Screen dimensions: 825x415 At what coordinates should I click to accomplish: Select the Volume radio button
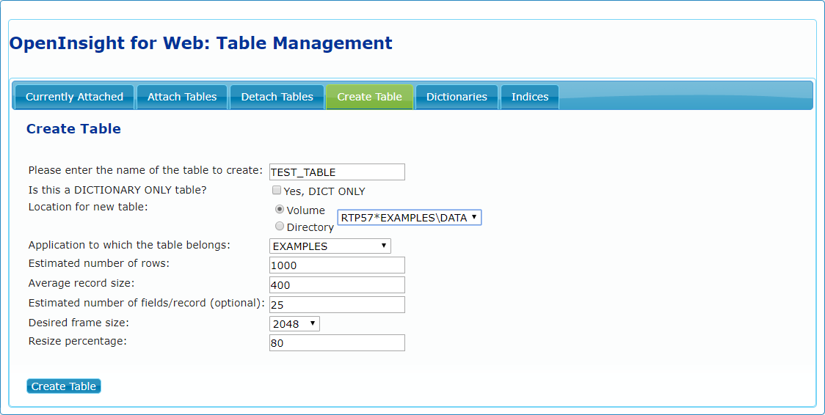[x=280, y=209]
